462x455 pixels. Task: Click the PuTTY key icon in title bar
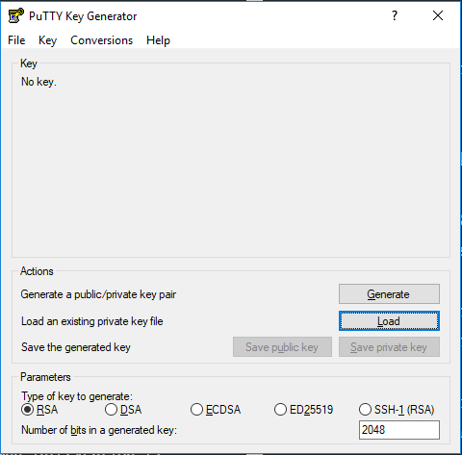pyautogui.click(x=15, y=15)
